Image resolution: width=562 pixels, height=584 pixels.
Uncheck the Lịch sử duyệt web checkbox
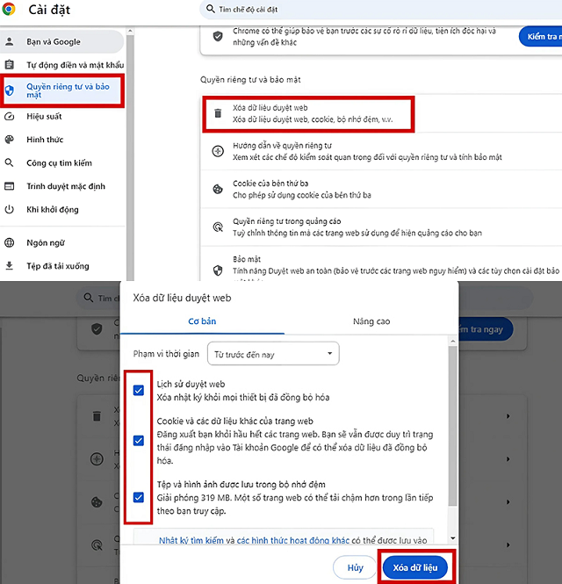click(139, 391)
